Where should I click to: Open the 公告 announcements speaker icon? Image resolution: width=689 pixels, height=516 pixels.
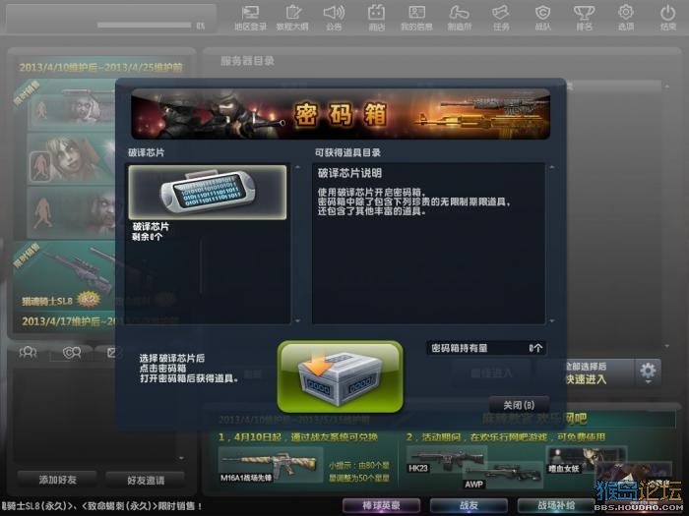point(334,18)
